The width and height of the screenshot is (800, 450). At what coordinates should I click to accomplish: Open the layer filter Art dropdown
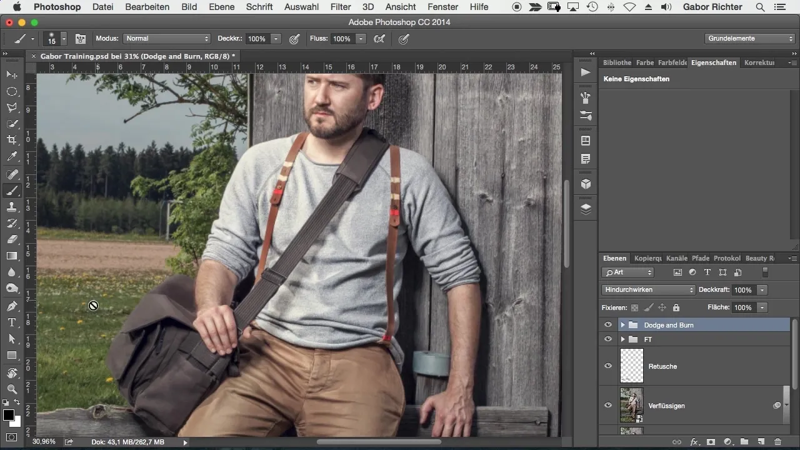point(628,272)
